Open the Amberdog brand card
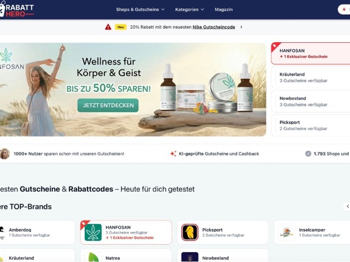 (37, 232)
